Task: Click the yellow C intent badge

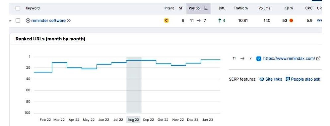Action: [x=166, y=21]
